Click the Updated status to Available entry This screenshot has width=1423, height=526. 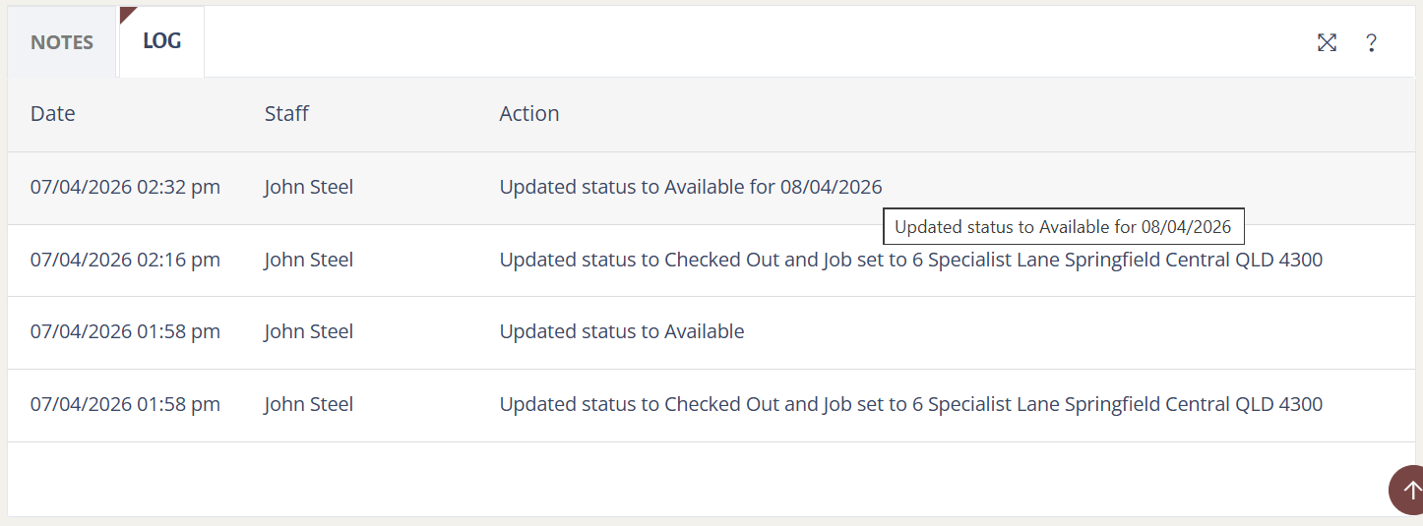coord(622,331)
